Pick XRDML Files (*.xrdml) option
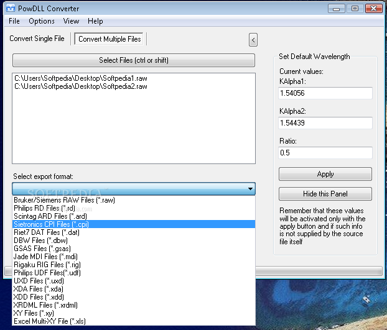387x330 pixels. (134, 305)
